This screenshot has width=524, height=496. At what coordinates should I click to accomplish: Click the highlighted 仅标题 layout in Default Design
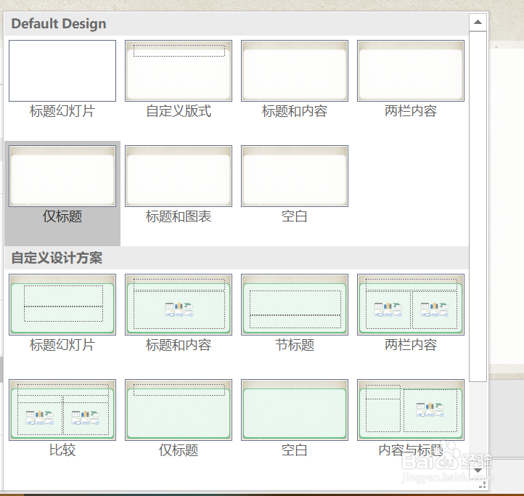tap(62, 176)
